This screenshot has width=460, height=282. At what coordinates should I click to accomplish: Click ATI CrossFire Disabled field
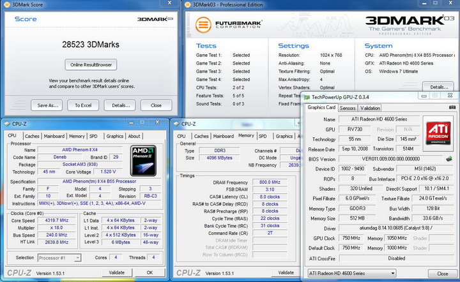click(396, 258)
